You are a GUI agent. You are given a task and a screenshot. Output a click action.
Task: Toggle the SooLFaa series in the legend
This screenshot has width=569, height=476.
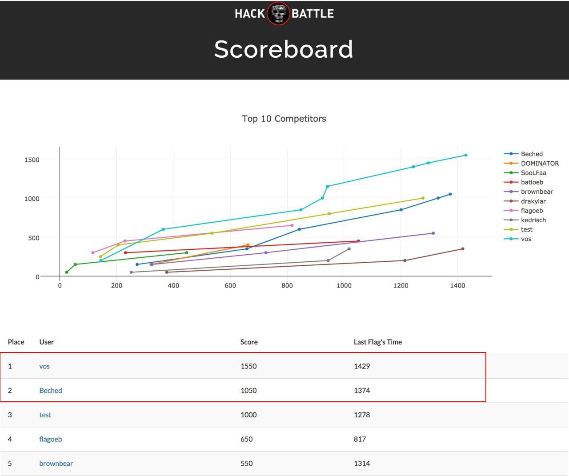(x=525, y=173)
